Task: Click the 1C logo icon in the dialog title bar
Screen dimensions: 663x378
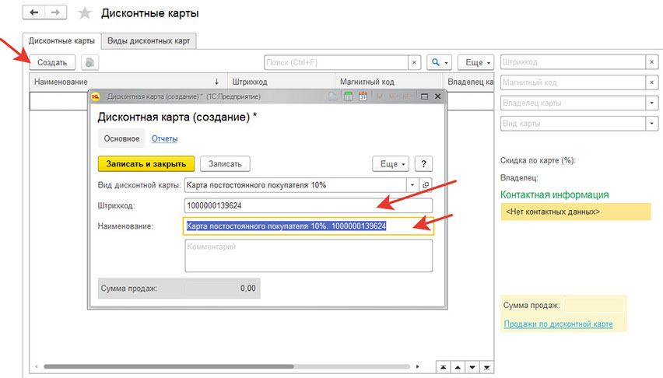Action: (x=96, y=96)
